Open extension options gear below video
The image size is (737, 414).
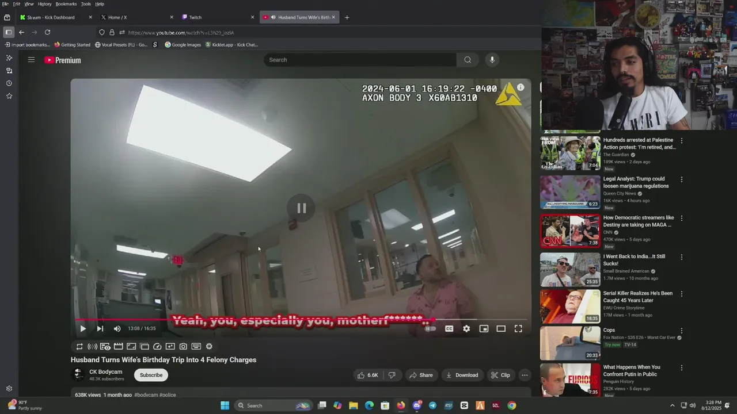[x=209, y=346]
